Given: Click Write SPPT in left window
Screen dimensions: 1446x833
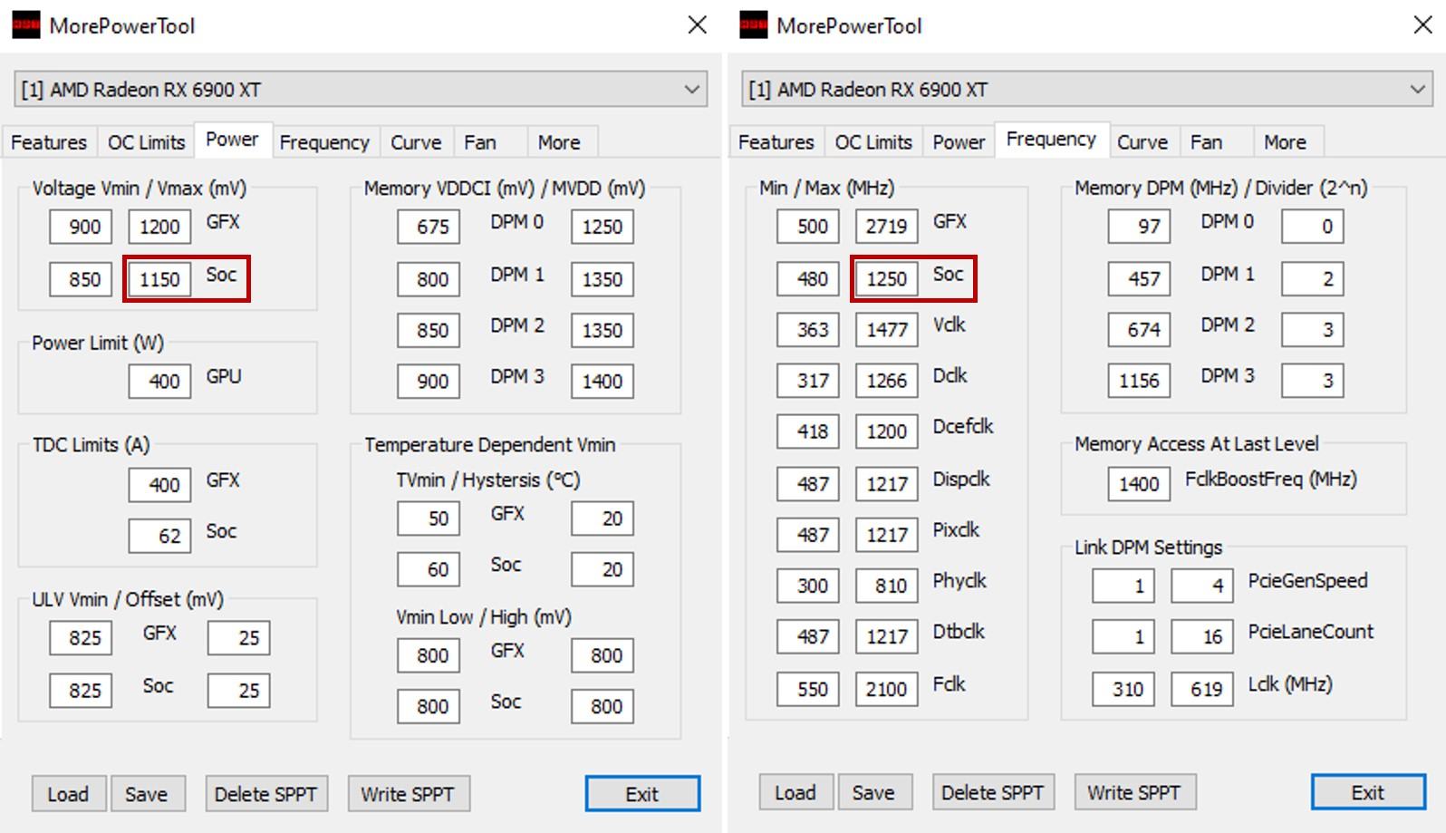Looking at the screenshot, I should (409, 794).
